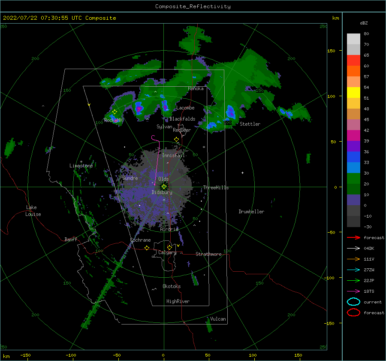This screenshot has width=386, height=361.
Task: Click the Okotoks town label
Action: [x=172, y=286]
